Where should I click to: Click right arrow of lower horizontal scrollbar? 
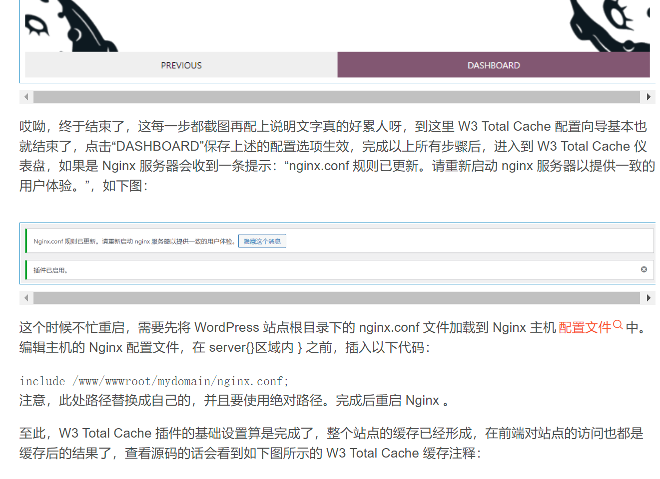(x=648, y=298)
